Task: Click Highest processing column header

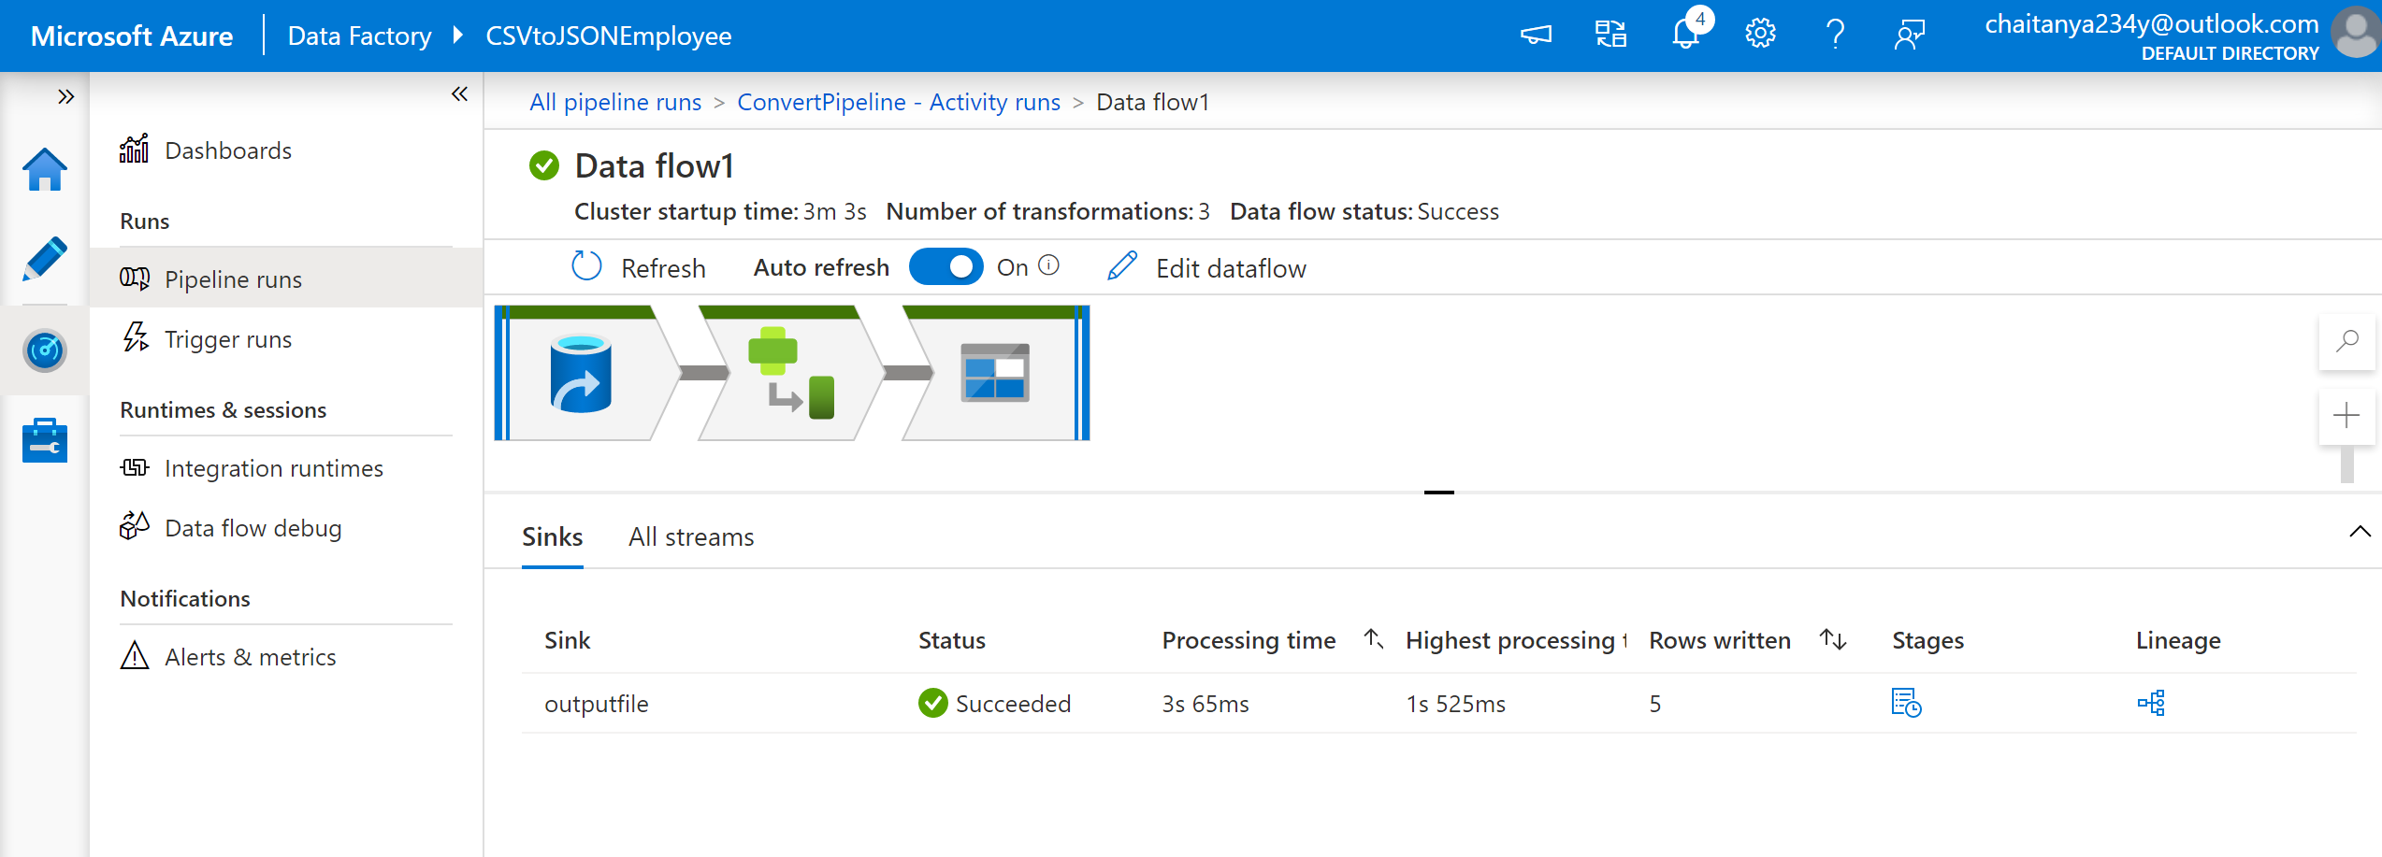Action: 1516,640
